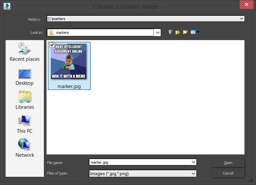Select the marker.jpg thumbnail image
This screenshot has height=185, width=256.
69,61
